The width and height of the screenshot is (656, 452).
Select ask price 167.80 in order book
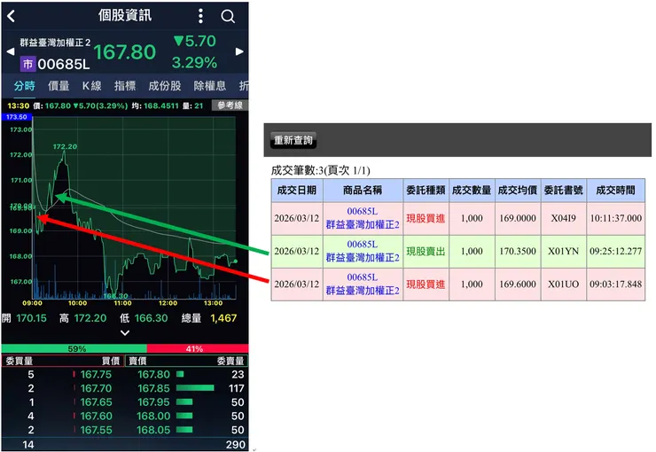coord(154,375)
